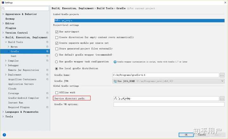Click Cancel button

[202, 135]
